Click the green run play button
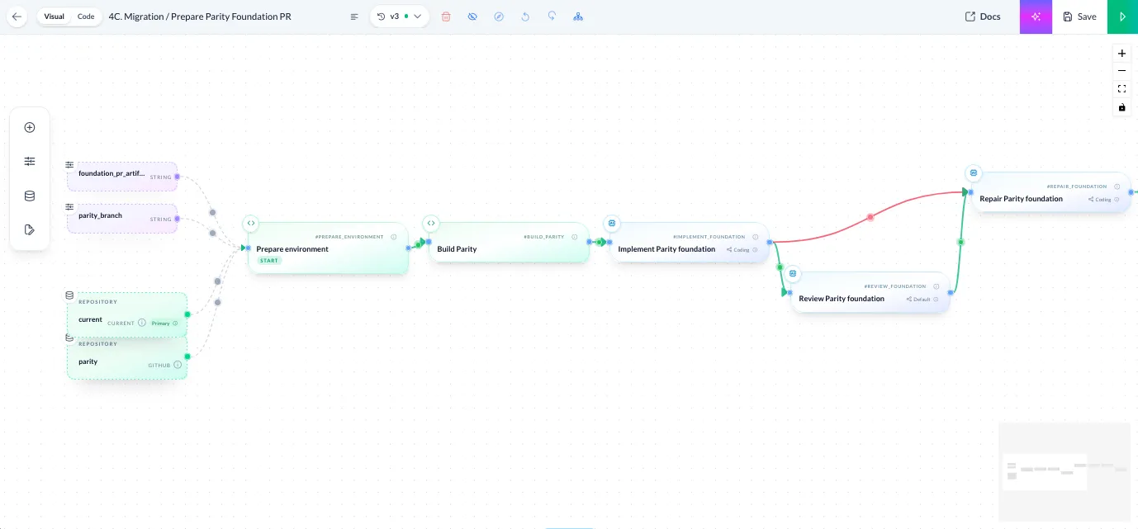 coord(1122,17)
